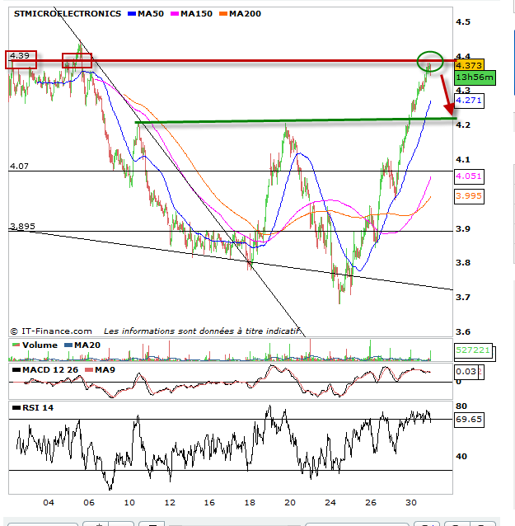Click the green circle annotation at the peak
The width and height of the screenshot is (515, 526).
[x=429, y=60]
